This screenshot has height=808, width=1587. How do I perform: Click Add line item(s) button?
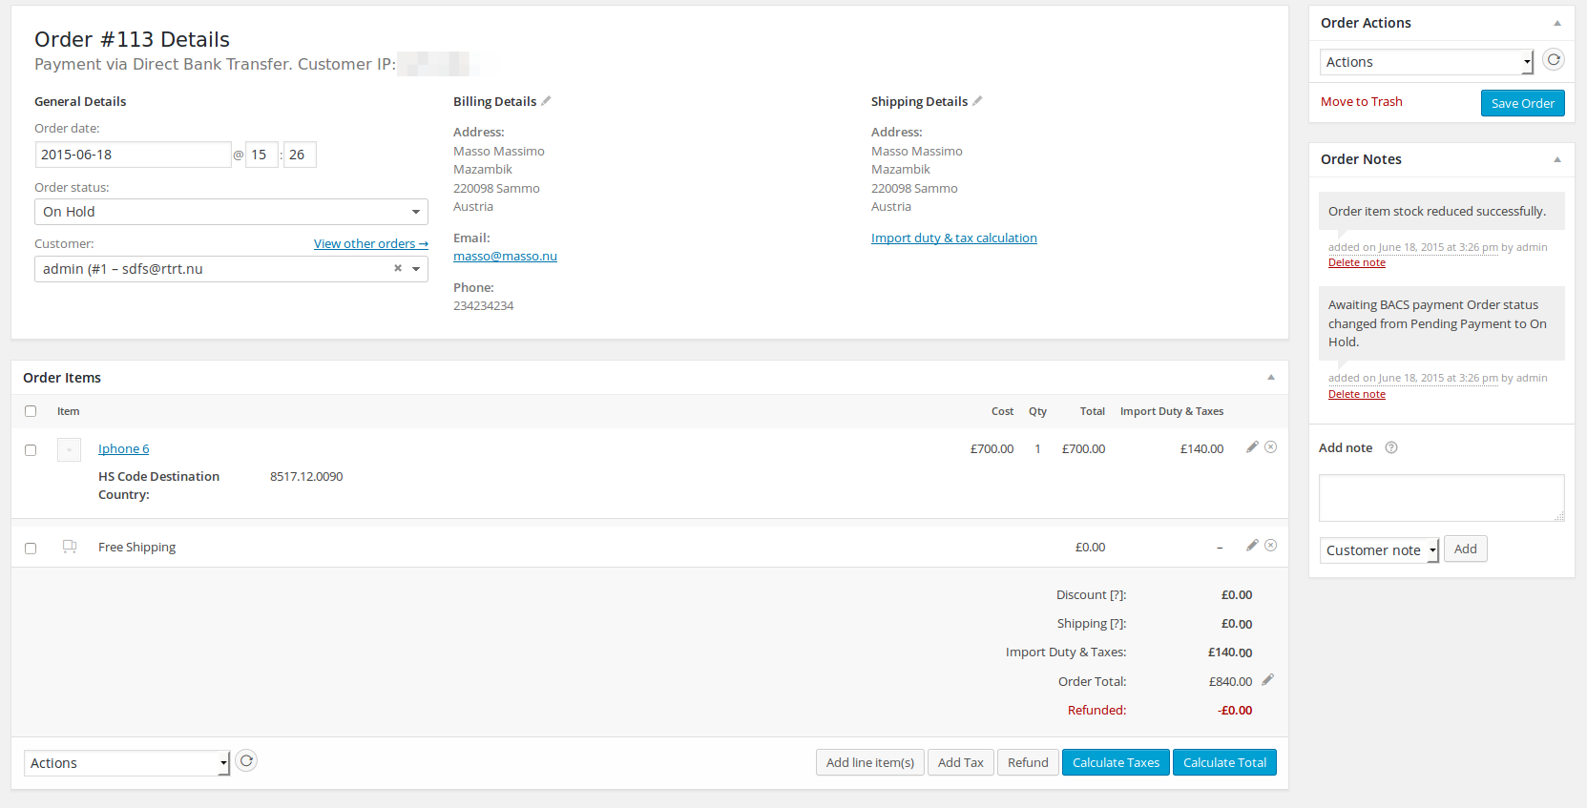click(x=870, y=762)
